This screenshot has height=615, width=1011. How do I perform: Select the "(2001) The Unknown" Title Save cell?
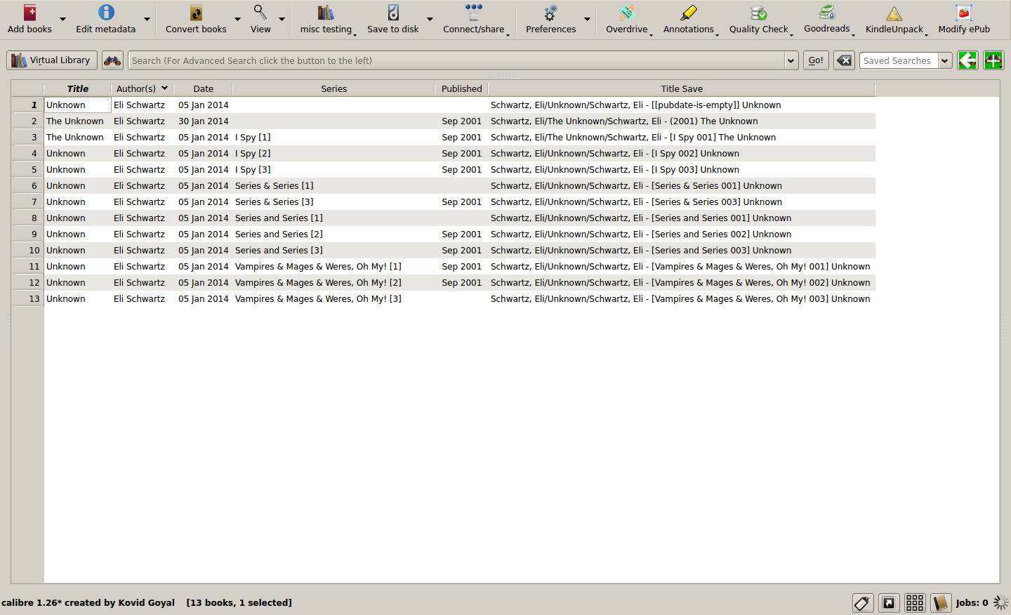pyautogui.click(x=682, y=121)
